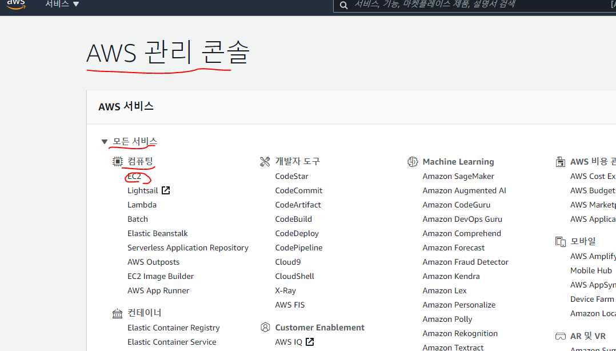Open Amazon Lex

445,291
